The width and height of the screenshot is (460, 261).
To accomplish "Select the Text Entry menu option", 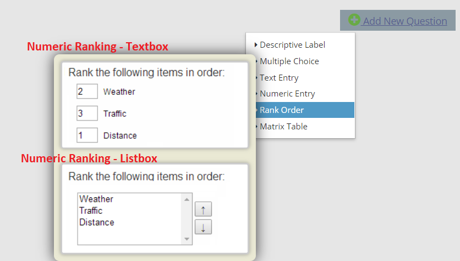I will [279, 78].
